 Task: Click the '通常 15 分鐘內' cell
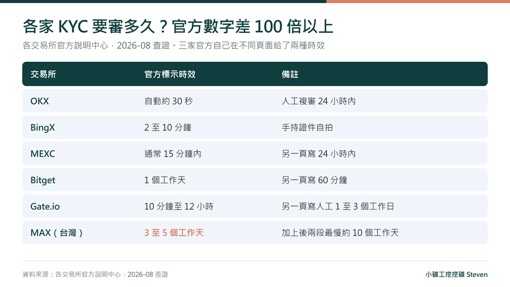click(173, 154)
